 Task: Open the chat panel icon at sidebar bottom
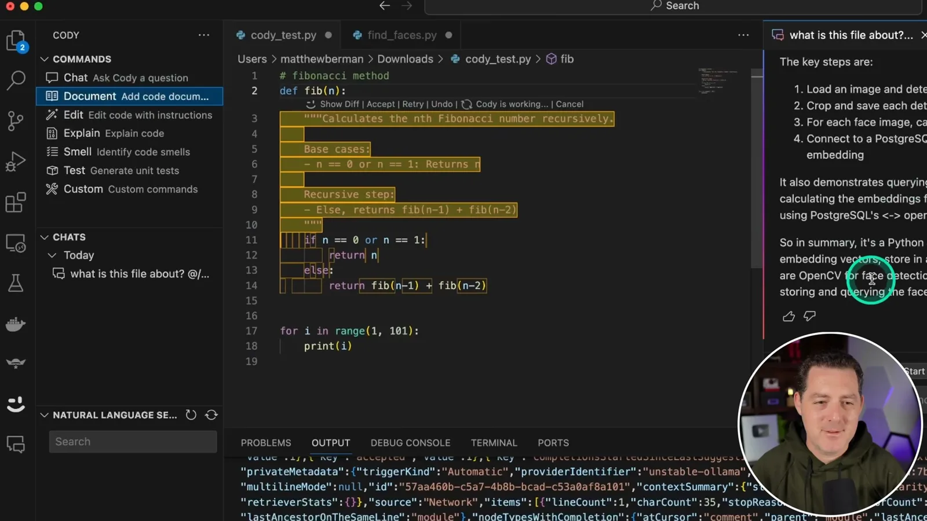(x=16, y=444)
